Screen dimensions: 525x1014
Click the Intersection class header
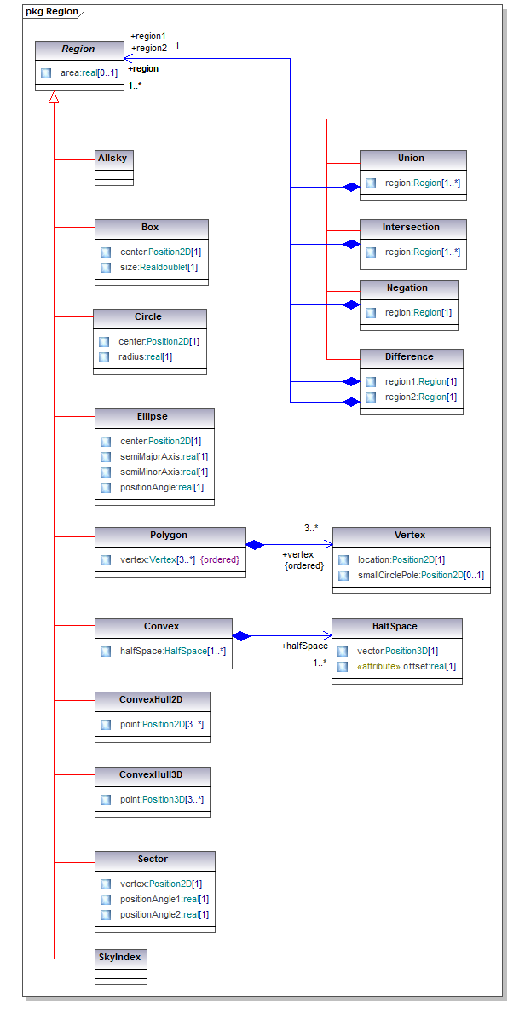[412, 228]
